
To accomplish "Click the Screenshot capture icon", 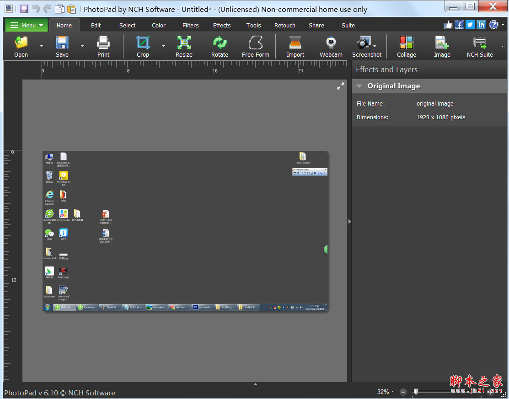I will point(364,43).
